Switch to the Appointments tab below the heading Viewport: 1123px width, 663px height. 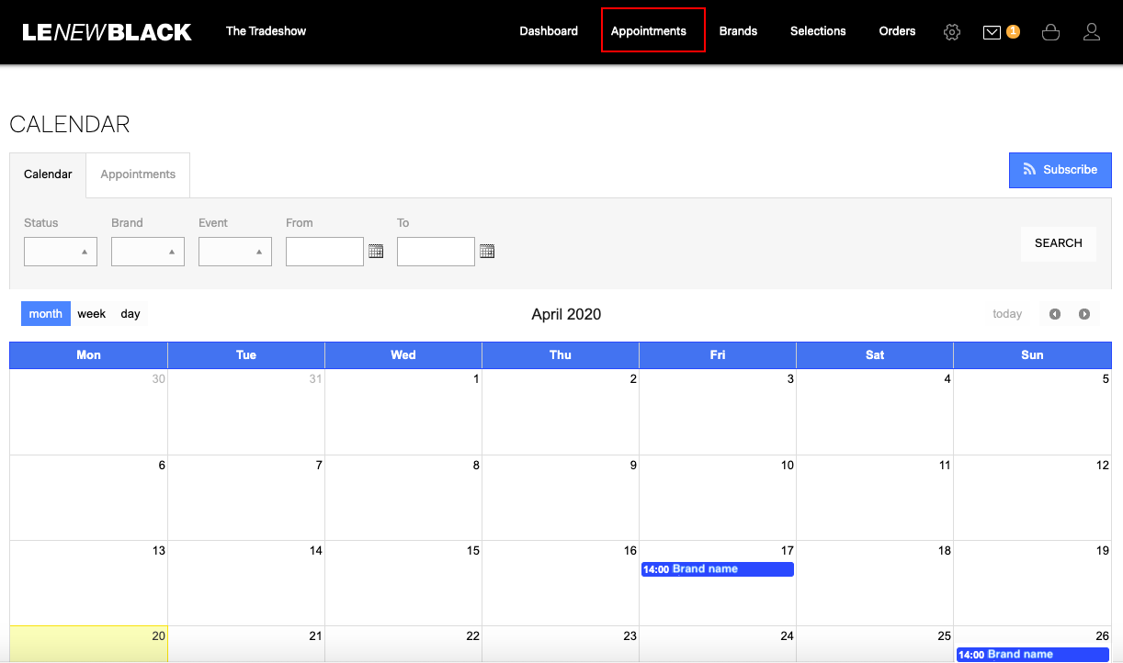(138, 174)
